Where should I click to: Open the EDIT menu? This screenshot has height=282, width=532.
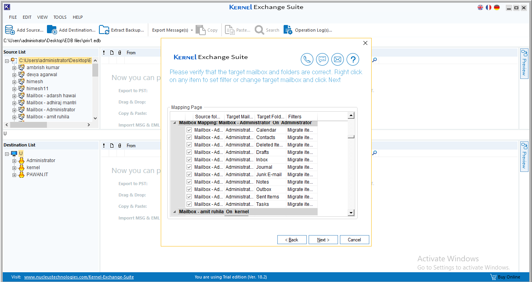27,17
